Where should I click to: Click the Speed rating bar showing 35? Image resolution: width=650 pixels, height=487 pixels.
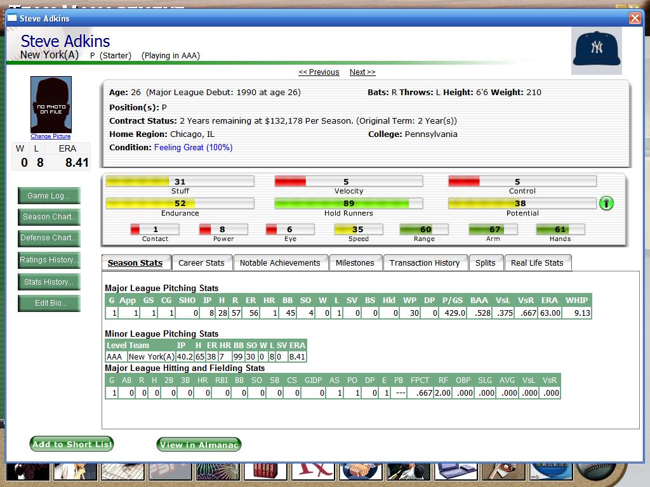(359, 230)
